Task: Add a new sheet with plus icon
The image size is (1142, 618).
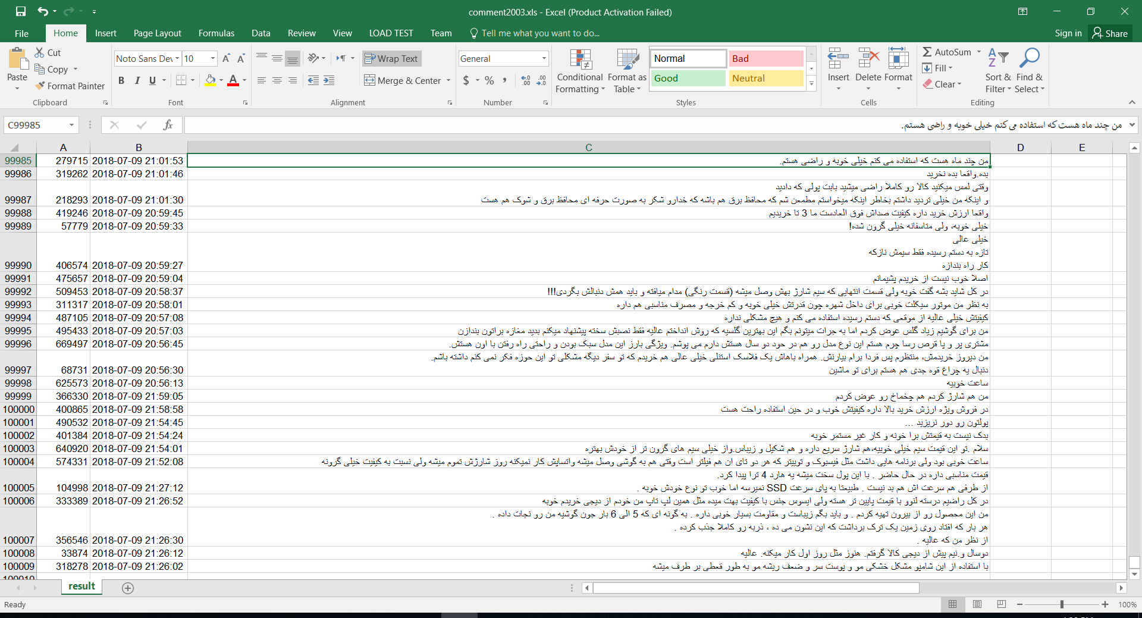Action: (x=127, y=588)
